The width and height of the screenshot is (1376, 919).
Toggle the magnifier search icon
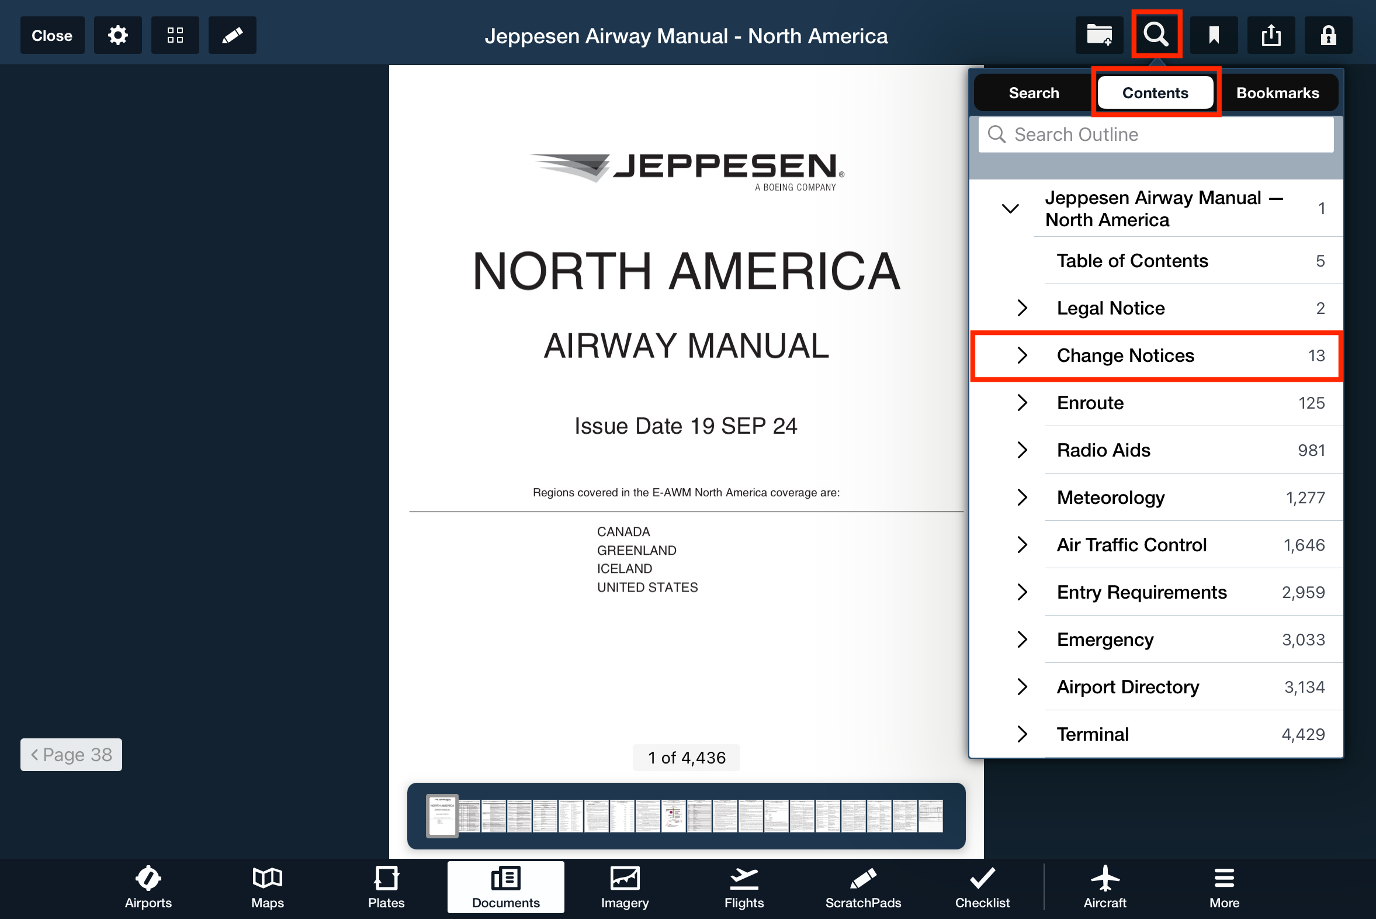pos(1156,35)
